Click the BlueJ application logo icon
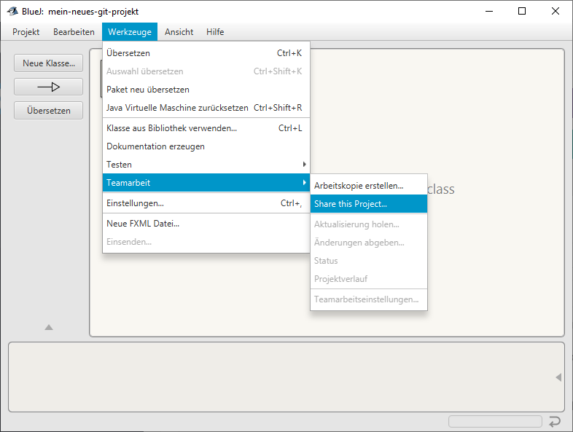This screenshot has height=432, width=573. 12,12
